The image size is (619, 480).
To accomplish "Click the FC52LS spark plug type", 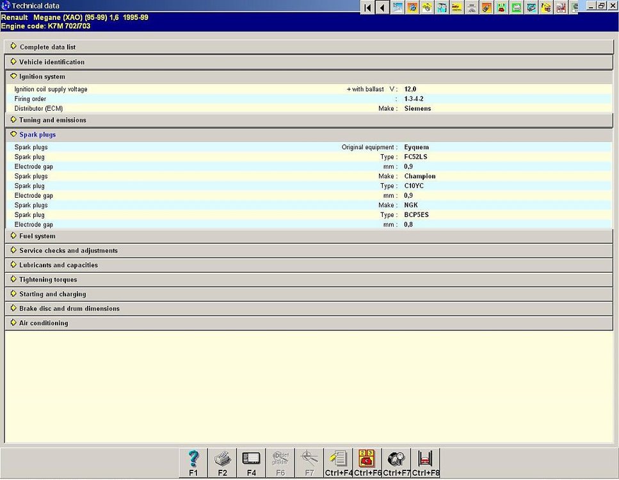I will tap(415, 157).
